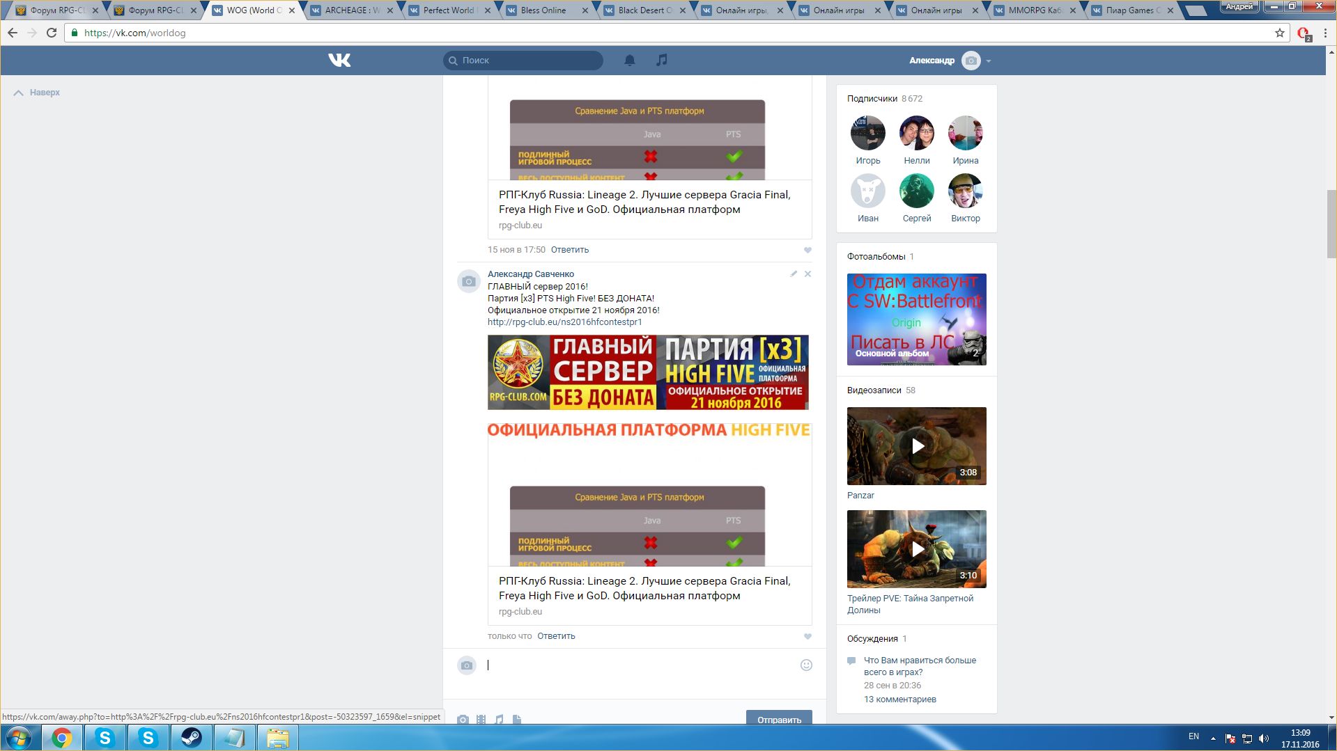Bookmark this page with star icon
The height and width of the screenshot is (751, 1337).
coord(1279,33)
